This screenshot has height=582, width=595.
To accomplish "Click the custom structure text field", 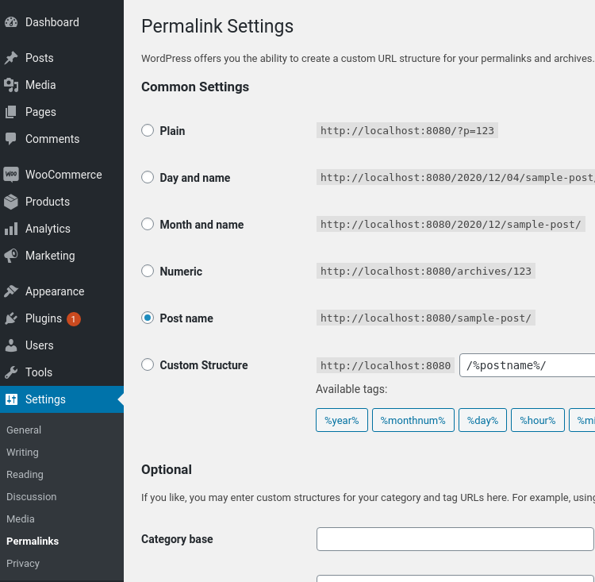I will pyautogui.click(x=527, y=365).
